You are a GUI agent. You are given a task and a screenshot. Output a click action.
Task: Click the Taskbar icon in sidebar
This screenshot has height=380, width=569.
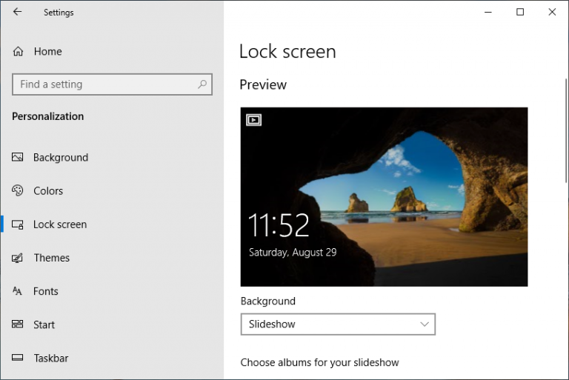tap(18, 358)
